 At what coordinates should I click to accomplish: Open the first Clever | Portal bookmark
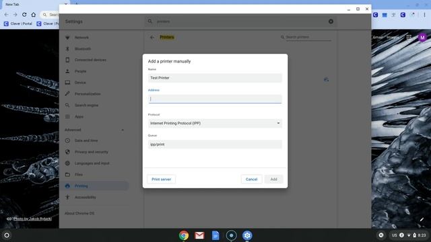18,24
